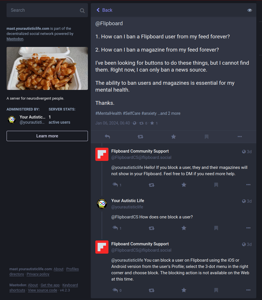
Task: Reply to the main Flipboard question post
Action: (x=107, y=137)
